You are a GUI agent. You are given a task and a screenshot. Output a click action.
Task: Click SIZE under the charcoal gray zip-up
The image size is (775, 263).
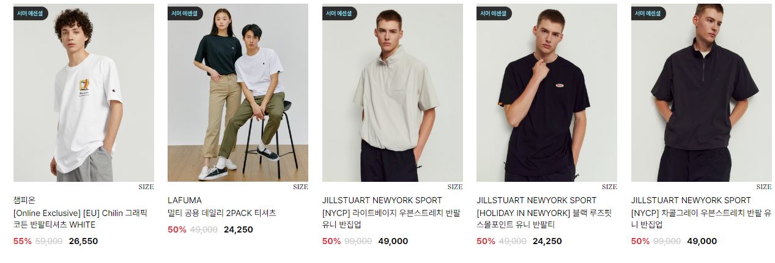pos(764,187)
